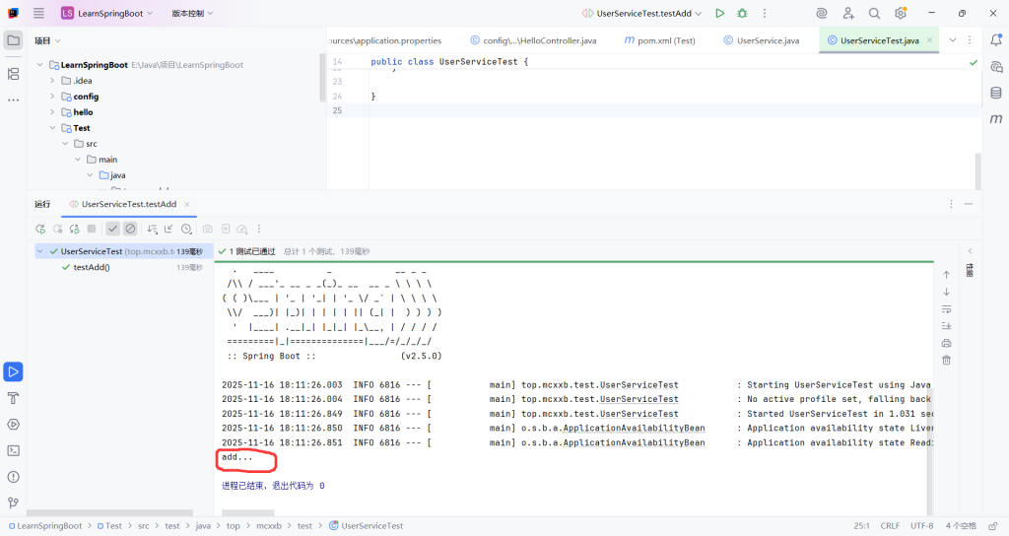1009x536 pixels.
Task: Expand the config folder in project tree
Action: point(53,97)
